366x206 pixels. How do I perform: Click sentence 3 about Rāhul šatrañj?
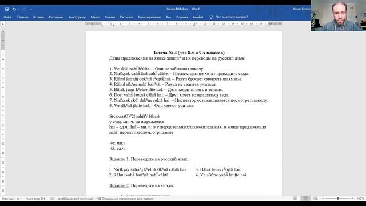pyautogui.click(x=176, y=79)
